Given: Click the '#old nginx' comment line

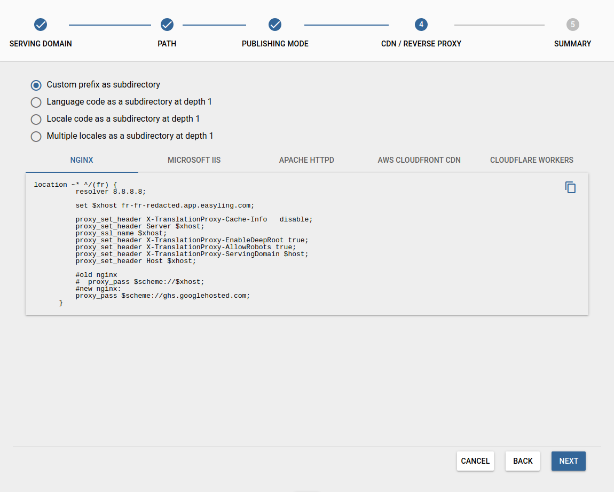Looking at the screenshot, I should tap(96, 275).
